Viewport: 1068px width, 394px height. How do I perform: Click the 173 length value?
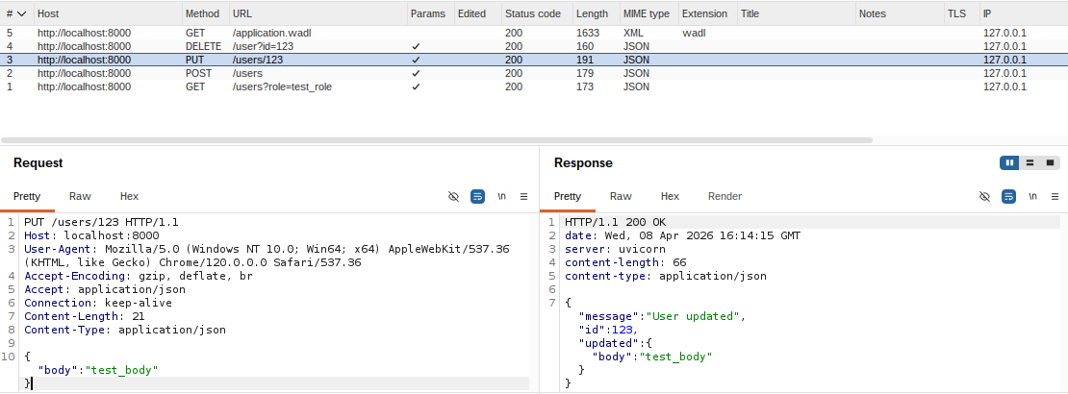coord(584,87)
